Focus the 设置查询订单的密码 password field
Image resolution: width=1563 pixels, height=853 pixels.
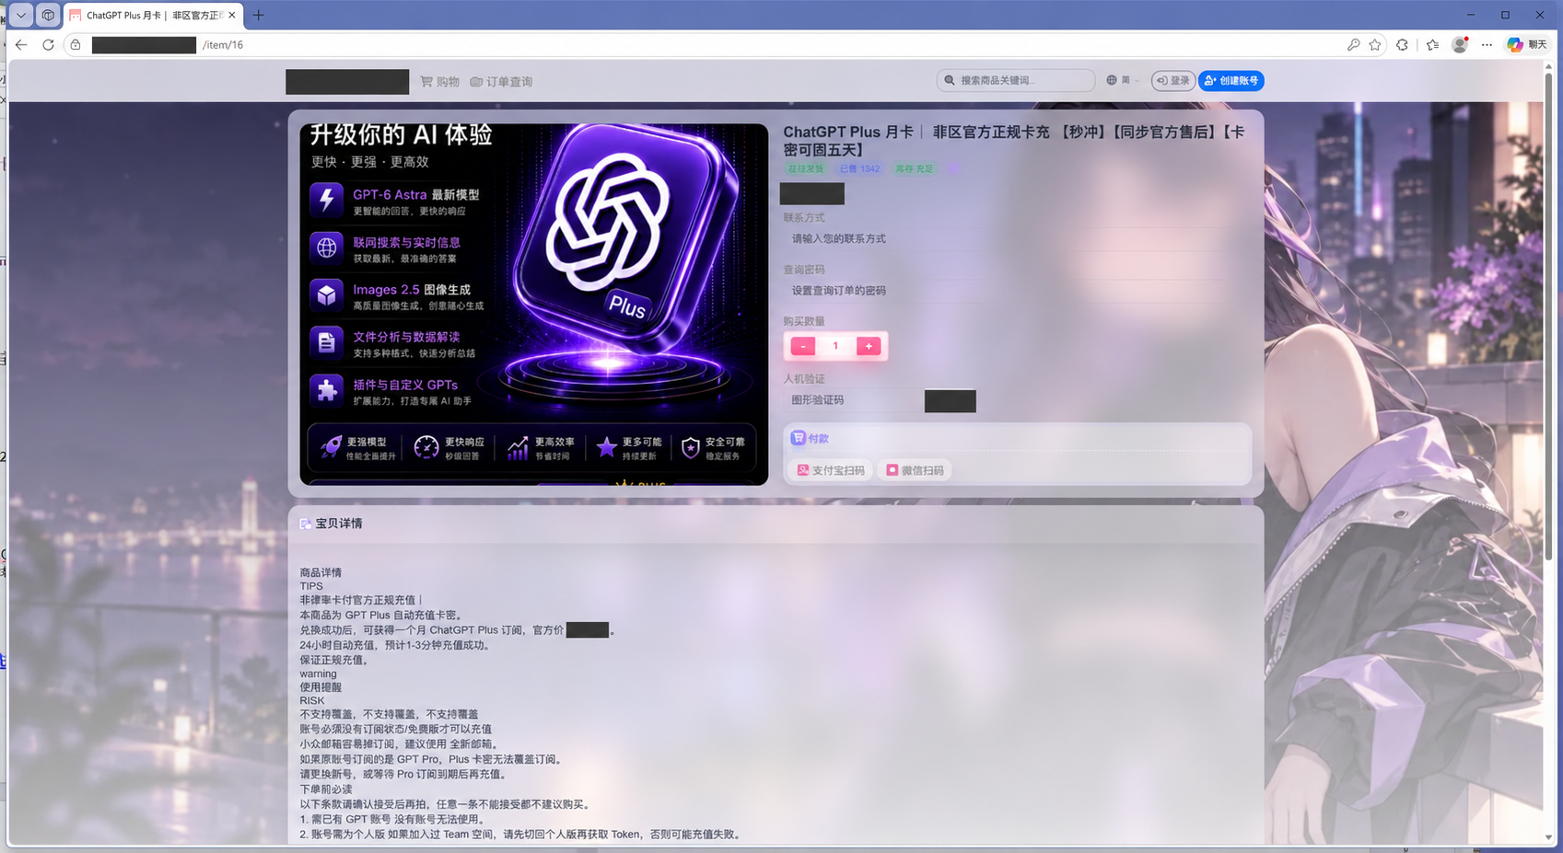click(x=1016, y=291)
